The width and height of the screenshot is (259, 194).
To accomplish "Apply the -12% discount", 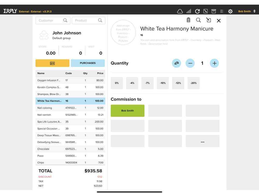I will point(178,83).
